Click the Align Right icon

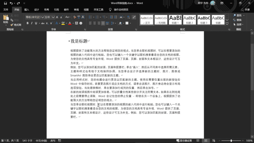pyautogui.click(x=99, y=23)
